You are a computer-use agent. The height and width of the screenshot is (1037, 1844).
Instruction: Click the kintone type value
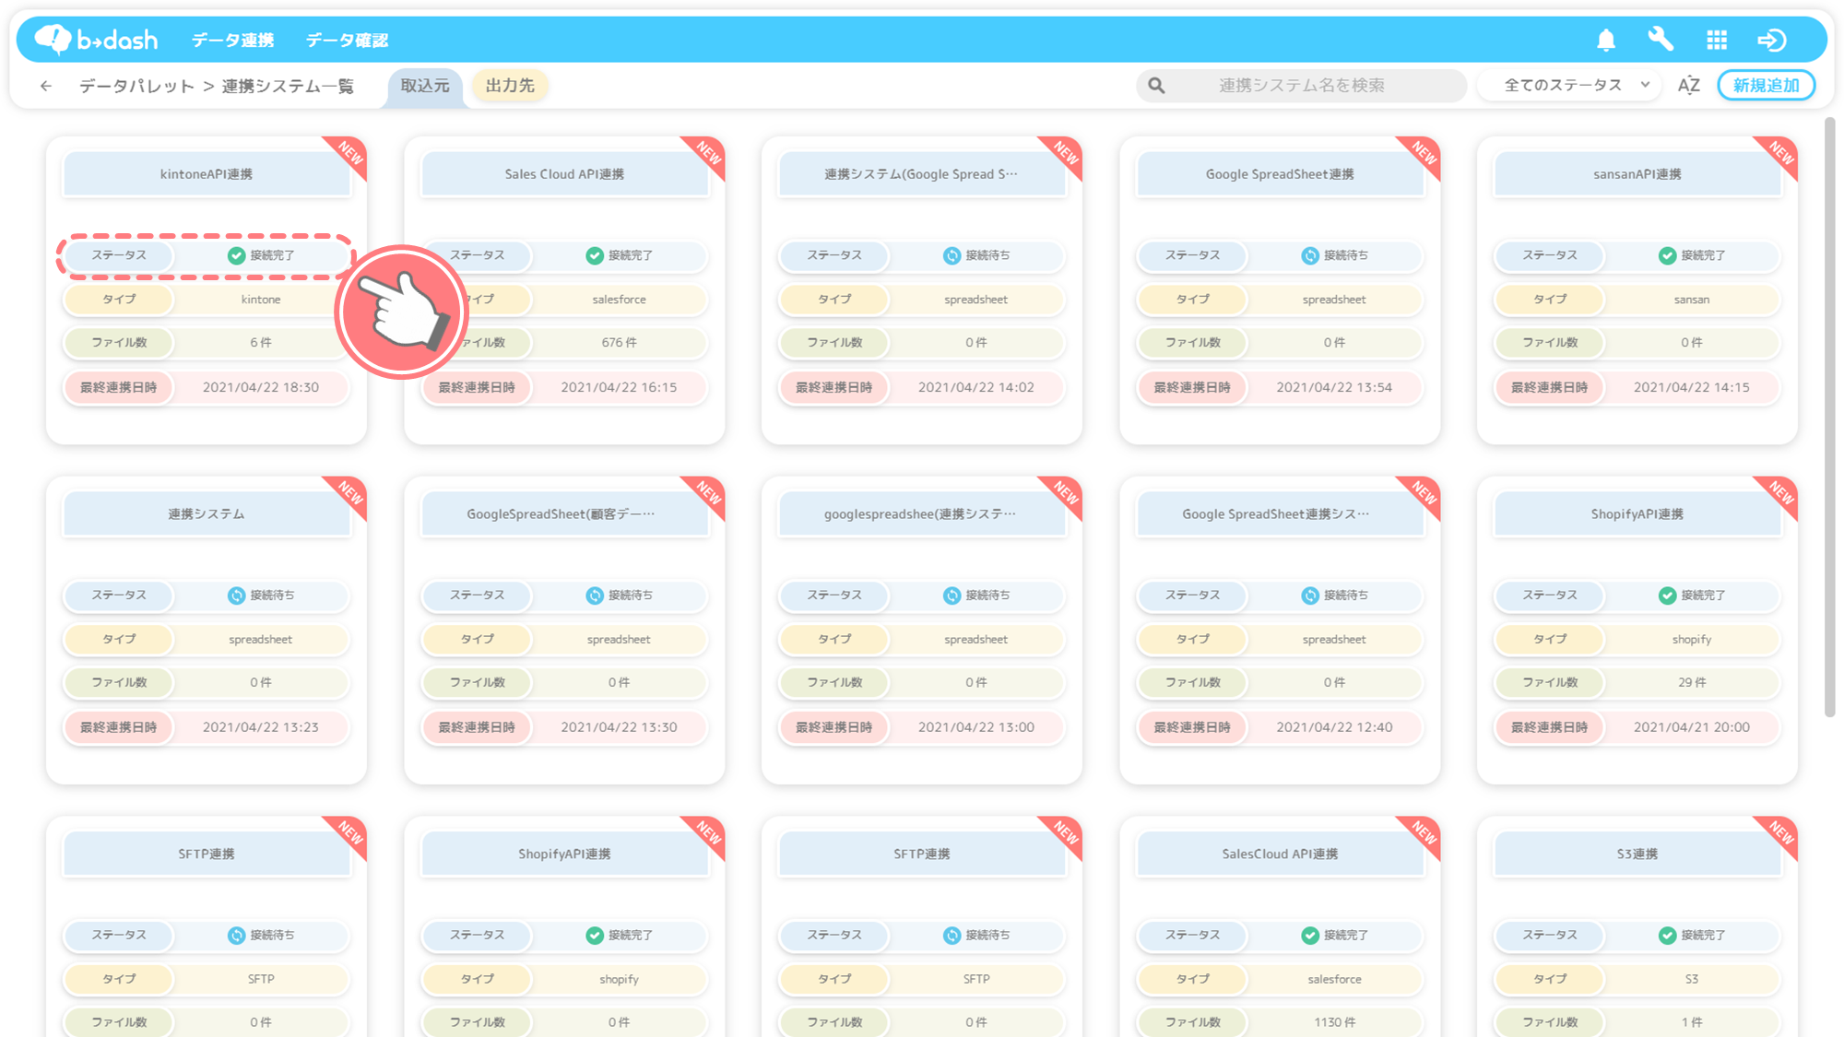(261, 300)
